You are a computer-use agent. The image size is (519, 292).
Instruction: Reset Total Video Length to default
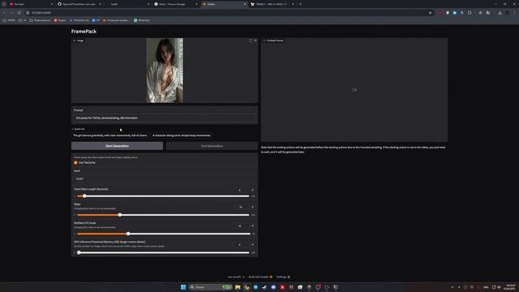point(252,190)
